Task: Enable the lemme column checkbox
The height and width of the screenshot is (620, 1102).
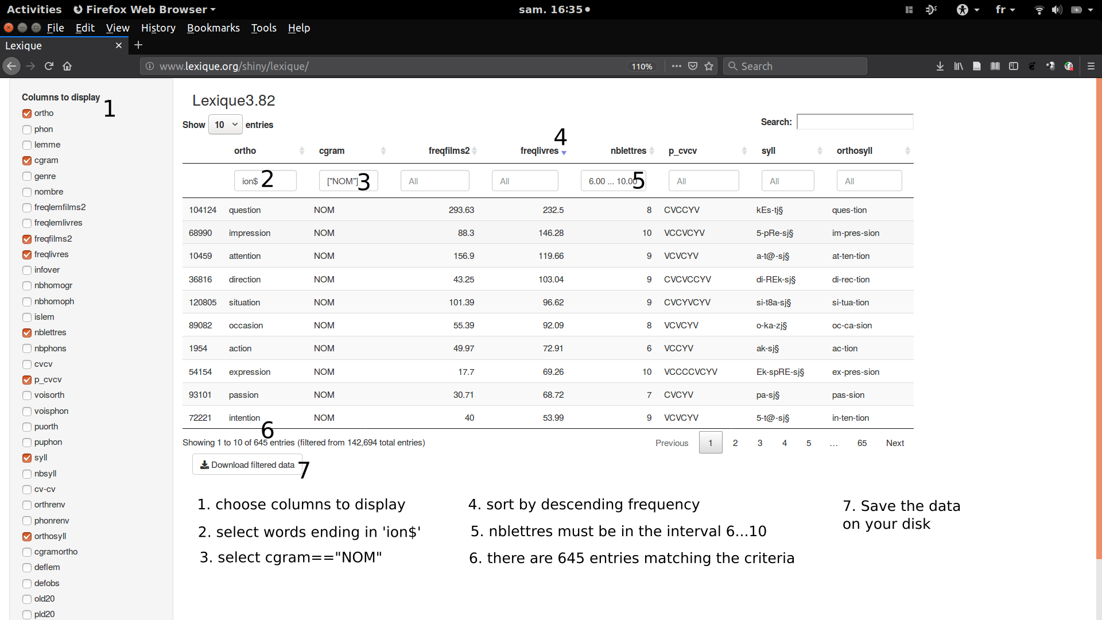Action: click(27, 145)
